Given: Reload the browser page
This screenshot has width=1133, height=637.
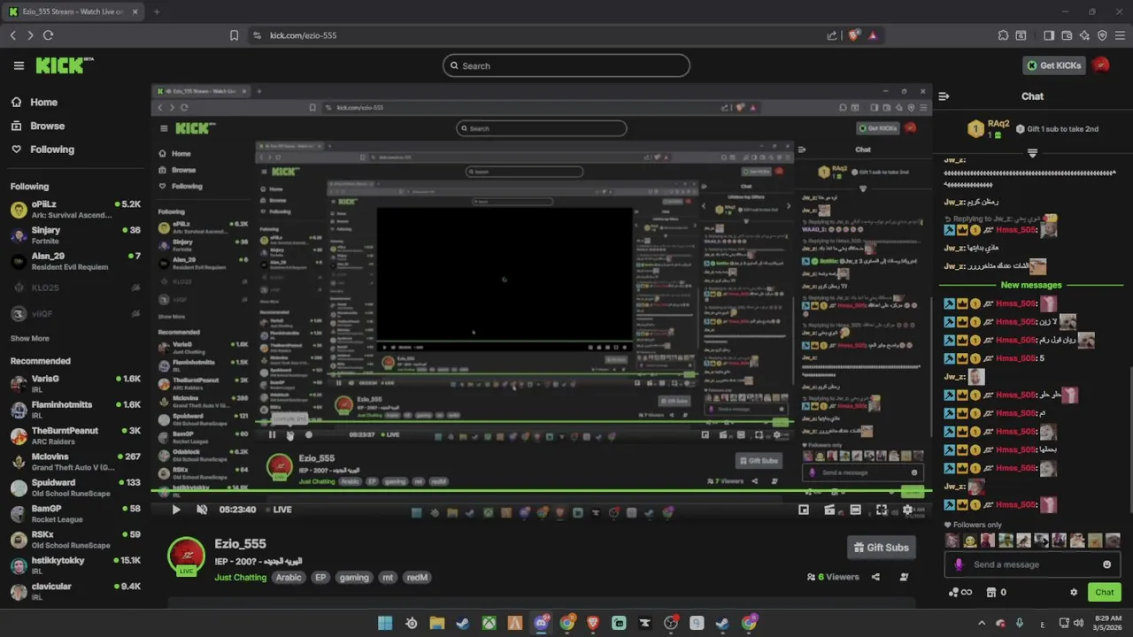Looking at the screenshot, I should tap(48, 35).
